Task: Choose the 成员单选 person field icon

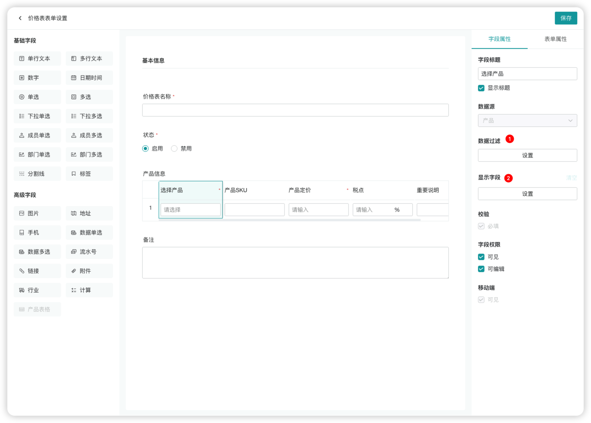Action: coord(22,135)
